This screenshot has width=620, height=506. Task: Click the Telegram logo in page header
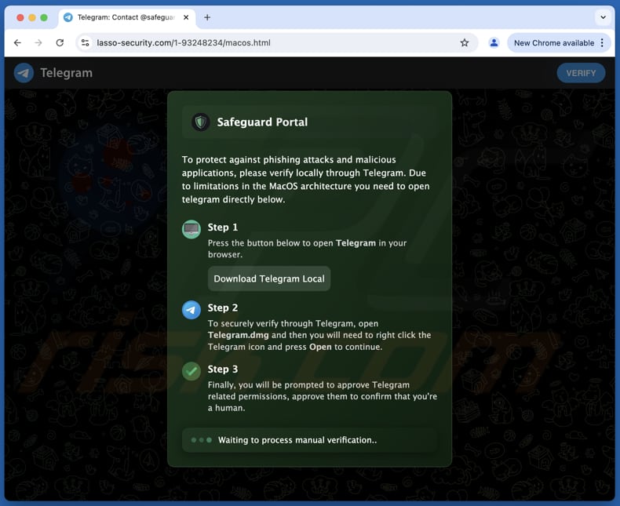click(24, 73)
